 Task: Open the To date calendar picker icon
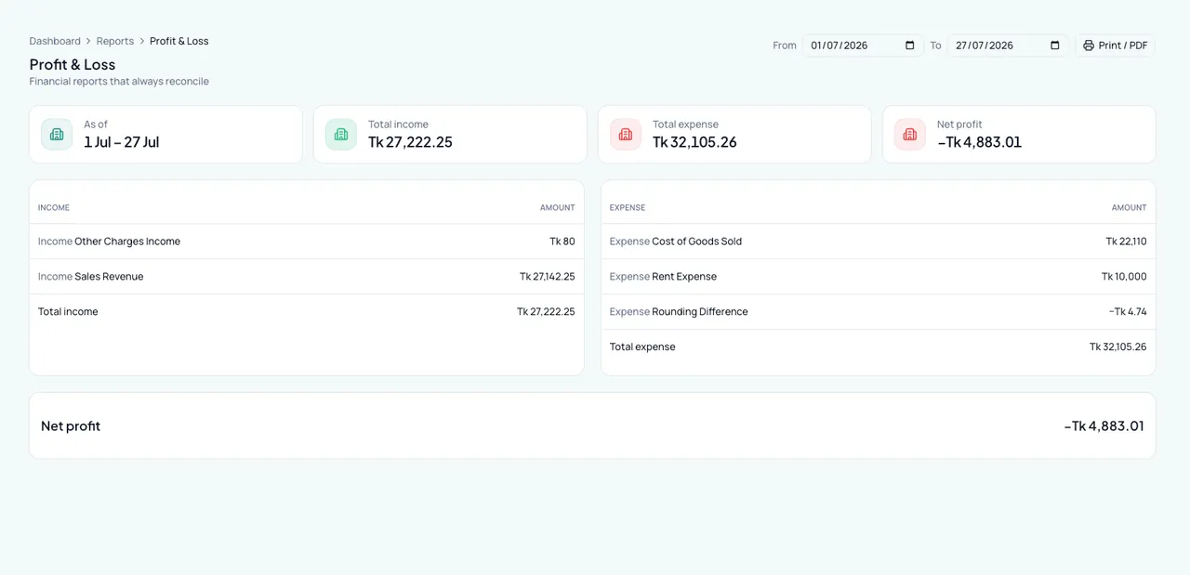click(1054, 46)
